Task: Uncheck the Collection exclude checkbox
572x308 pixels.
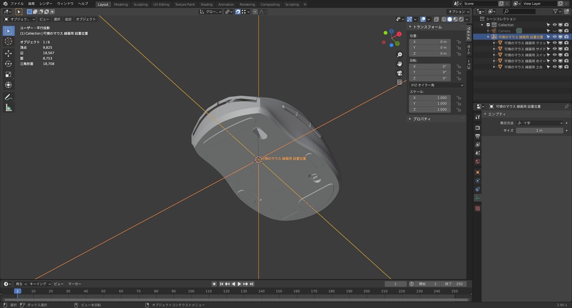Action: point(488,25)
